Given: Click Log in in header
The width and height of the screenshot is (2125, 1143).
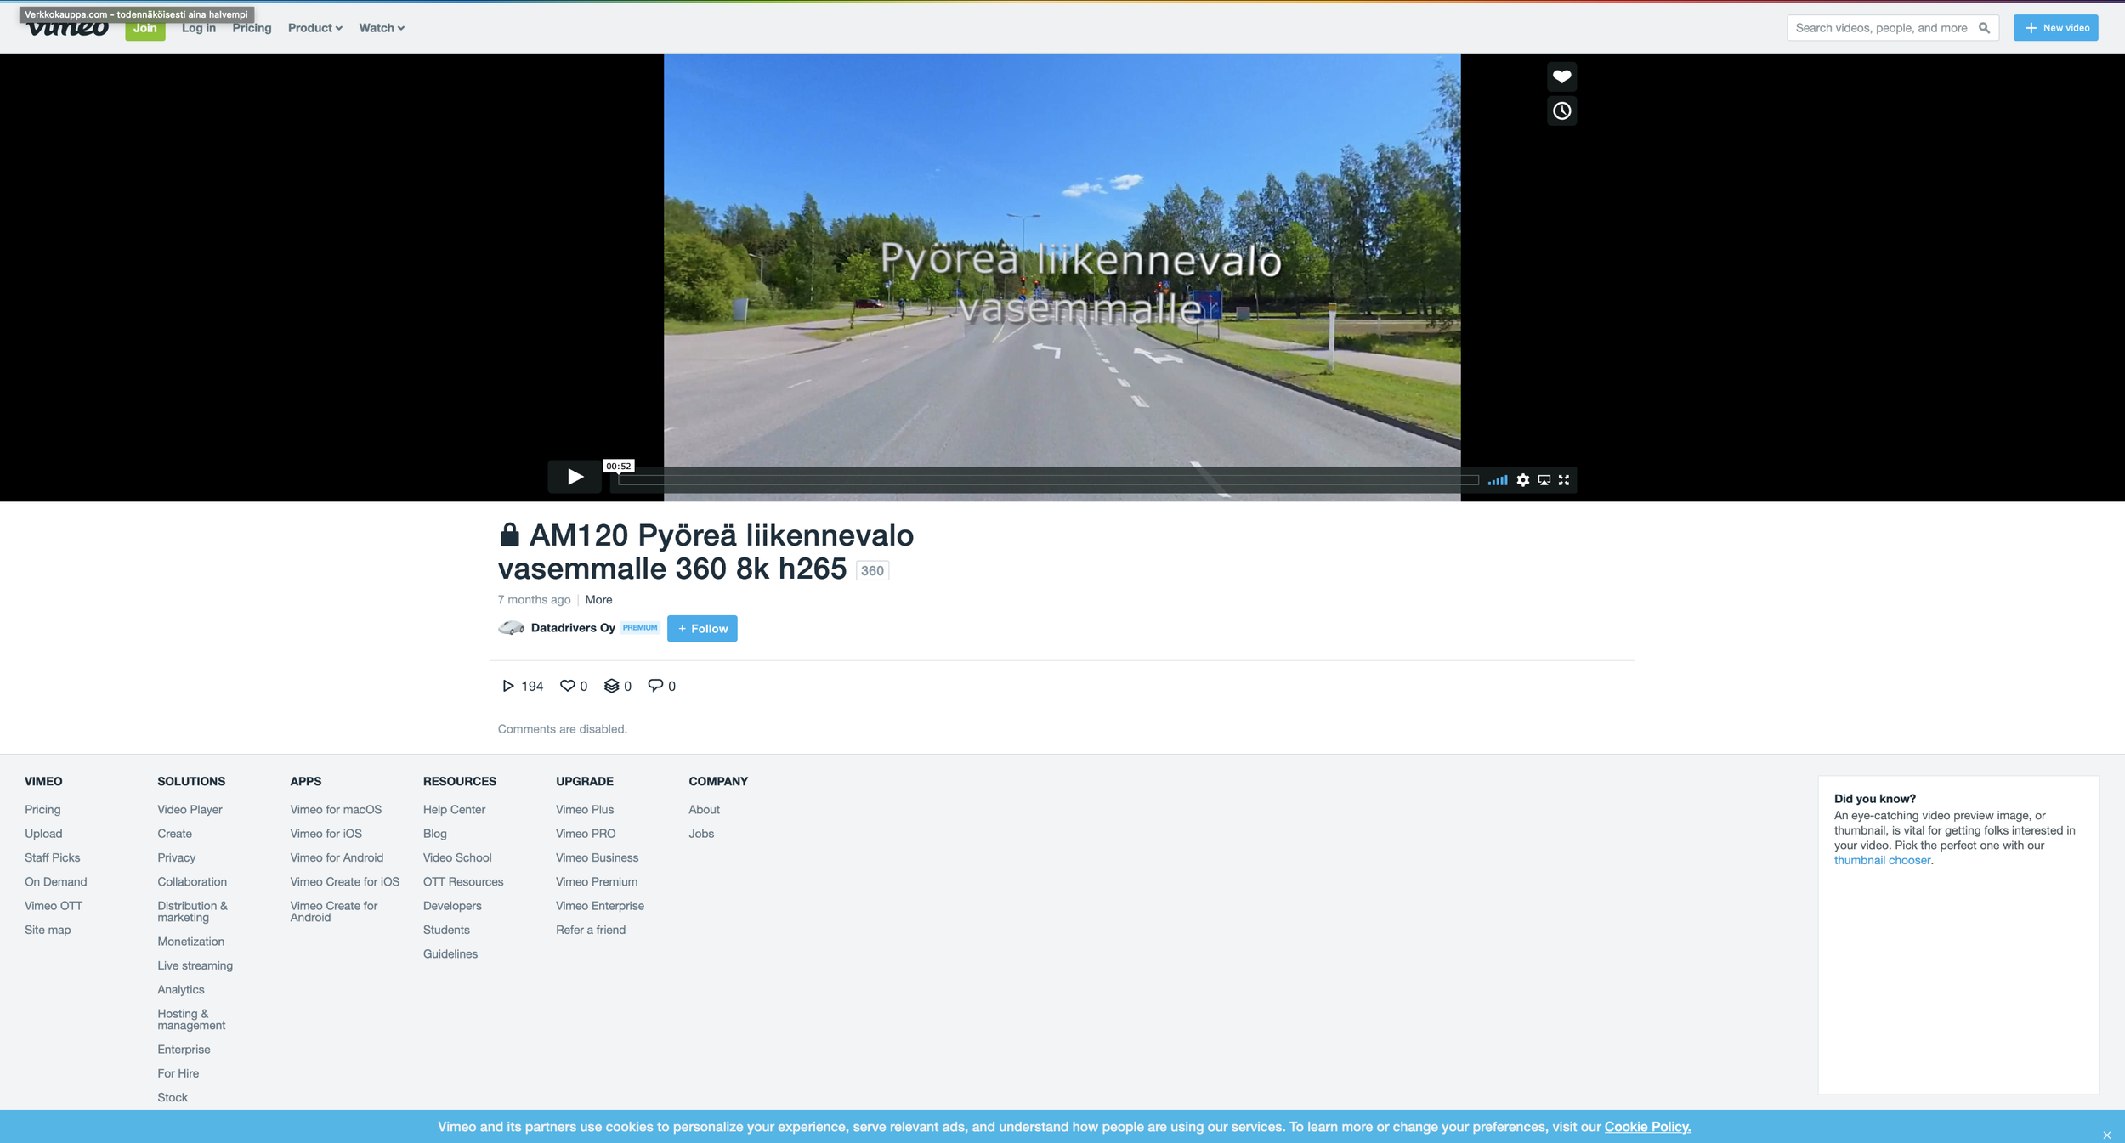Looking at the screenshot, I should coord(198,28).
